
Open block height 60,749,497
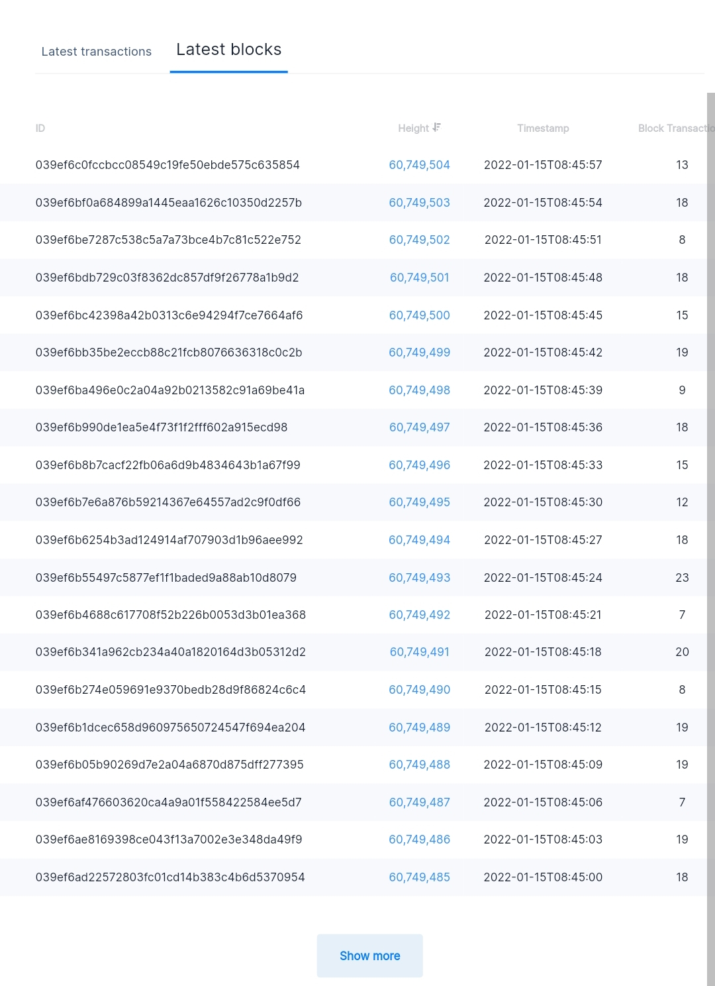point(419,427)
